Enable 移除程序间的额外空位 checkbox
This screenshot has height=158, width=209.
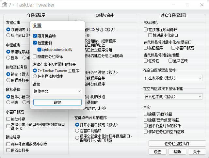(8, 144)
